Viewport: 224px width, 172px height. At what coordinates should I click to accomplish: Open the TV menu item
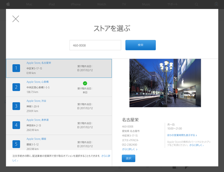click(x=124, y=4)
